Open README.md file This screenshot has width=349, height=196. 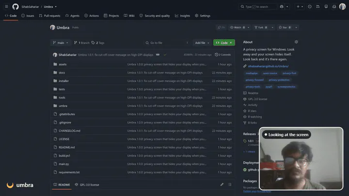[66, 147]
